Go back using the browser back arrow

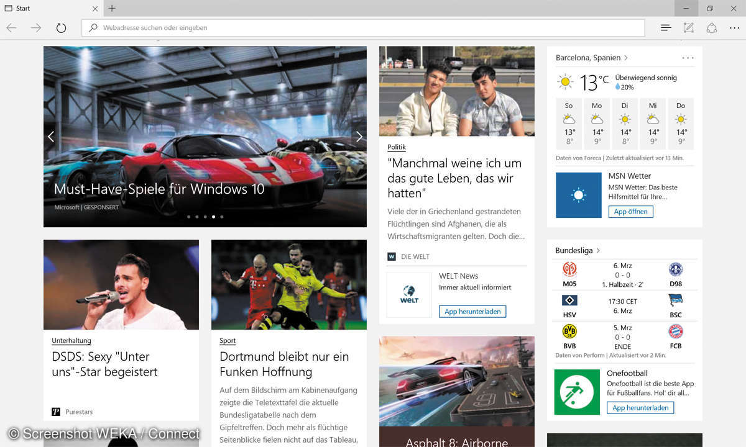pos(11,28)
